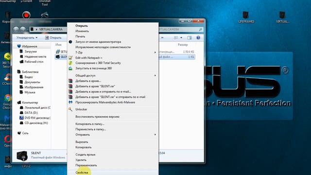Choose Переместить в папку...

[91, 129]
